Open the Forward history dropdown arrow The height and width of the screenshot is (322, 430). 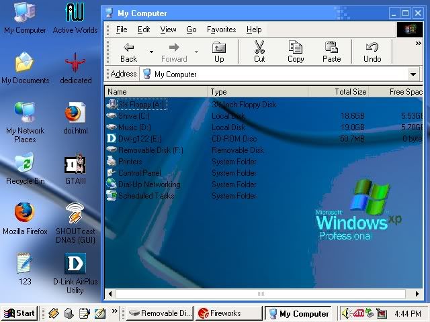[196, 52]
